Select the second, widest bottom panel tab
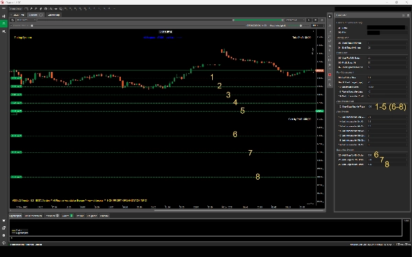Viewport: 412px width, 257px height. coord(34,216)
